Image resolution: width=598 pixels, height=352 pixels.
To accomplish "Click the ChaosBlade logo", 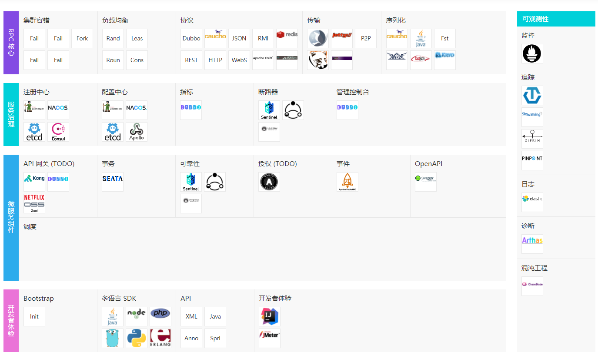I will [x=532, y=286].
